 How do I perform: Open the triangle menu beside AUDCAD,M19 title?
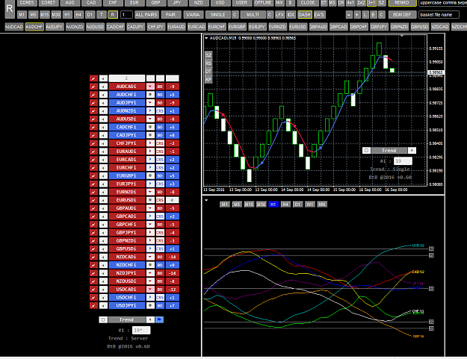(206, 38)
